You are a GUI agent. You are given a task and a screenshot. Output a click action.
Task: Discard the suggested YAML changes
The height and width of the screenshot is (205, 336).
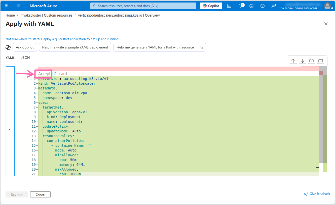60,74
